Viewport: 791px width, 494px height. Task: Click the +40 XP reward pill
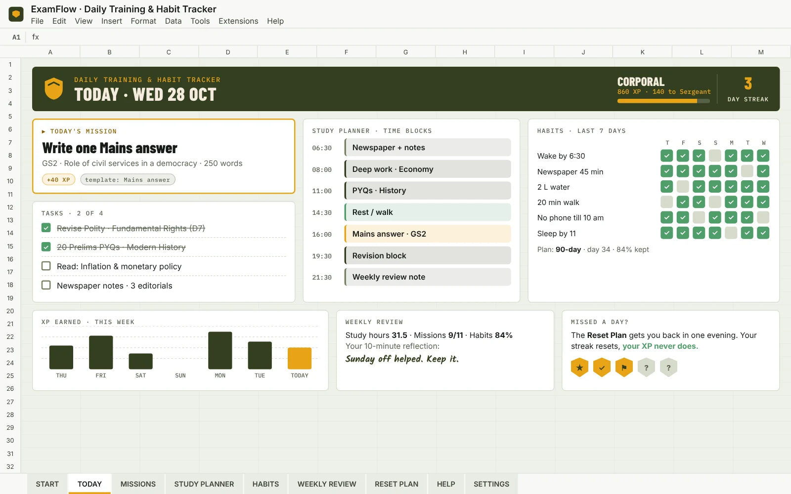pyautogui.click(x=58, y=180)
